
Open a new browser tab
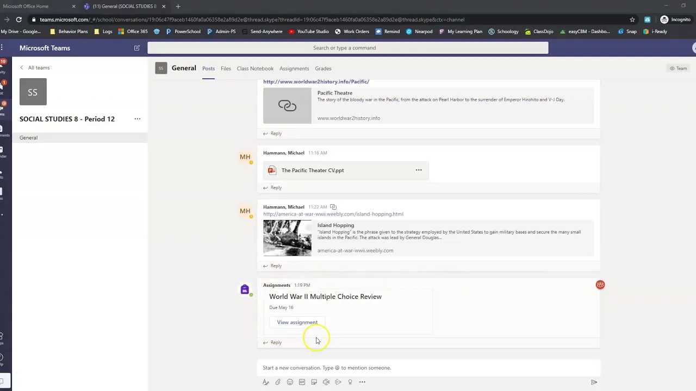[178, 7]
